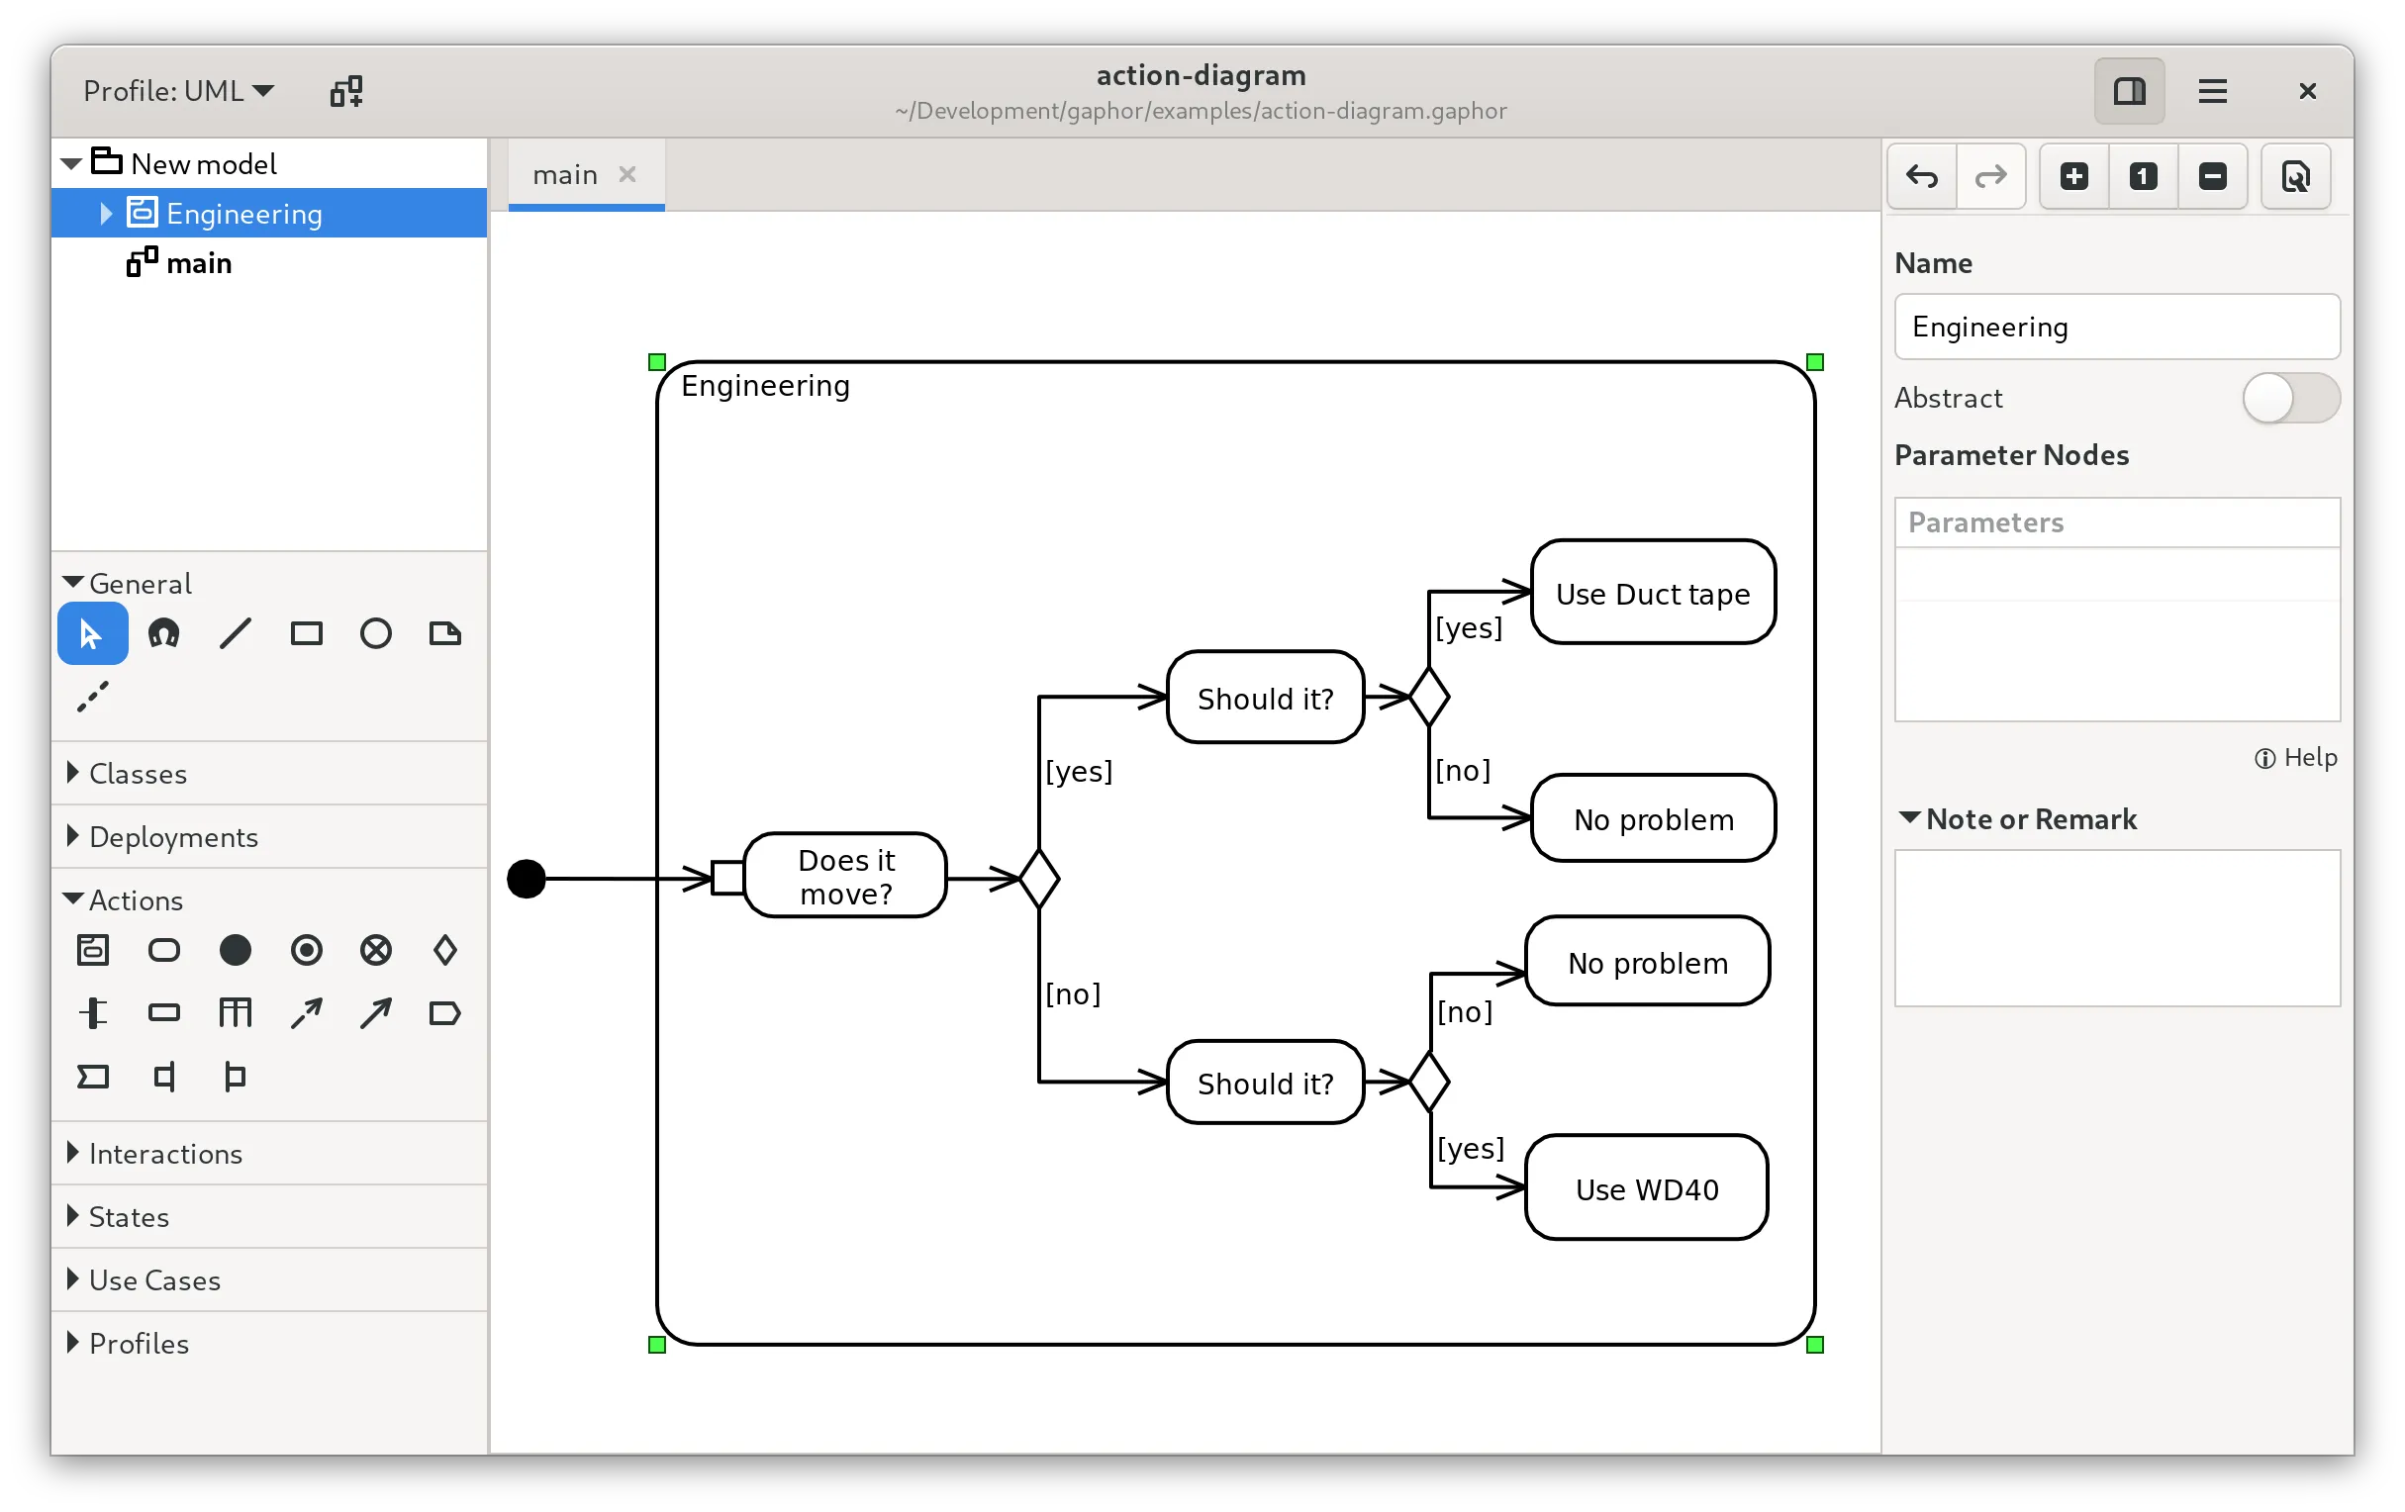Expand the Engineering tree node
Screen dimensions: 2405x1512
[106, 213]
